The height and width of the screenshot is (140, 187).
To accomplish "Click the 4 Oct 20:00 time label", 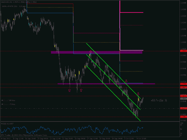I will pos(142,139).
